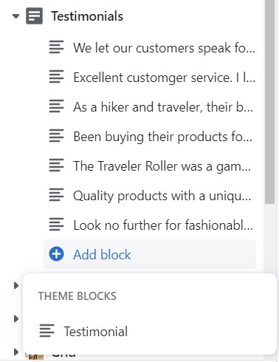Click icon beside 'Been buying their products' block
This screenshot has height=362, width=279.
click(x=56, y=136)
